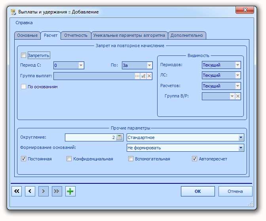Screen dimensions: 266x221
Task: Check the Вспомогательная checkbox
Action: pos(131,159)
